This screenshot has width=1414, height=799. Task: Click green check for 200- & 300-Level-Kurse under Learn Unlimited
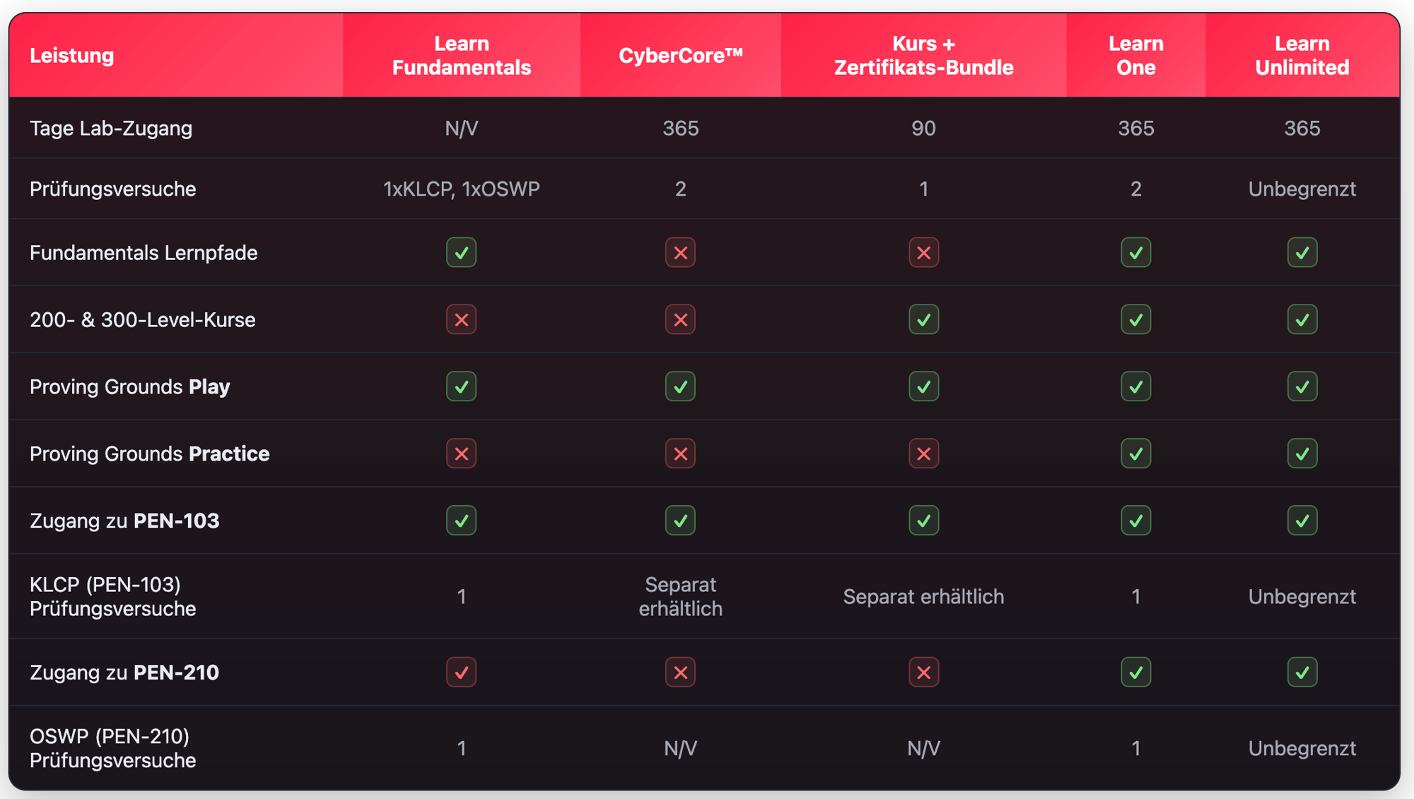[x=1302, y=319]
